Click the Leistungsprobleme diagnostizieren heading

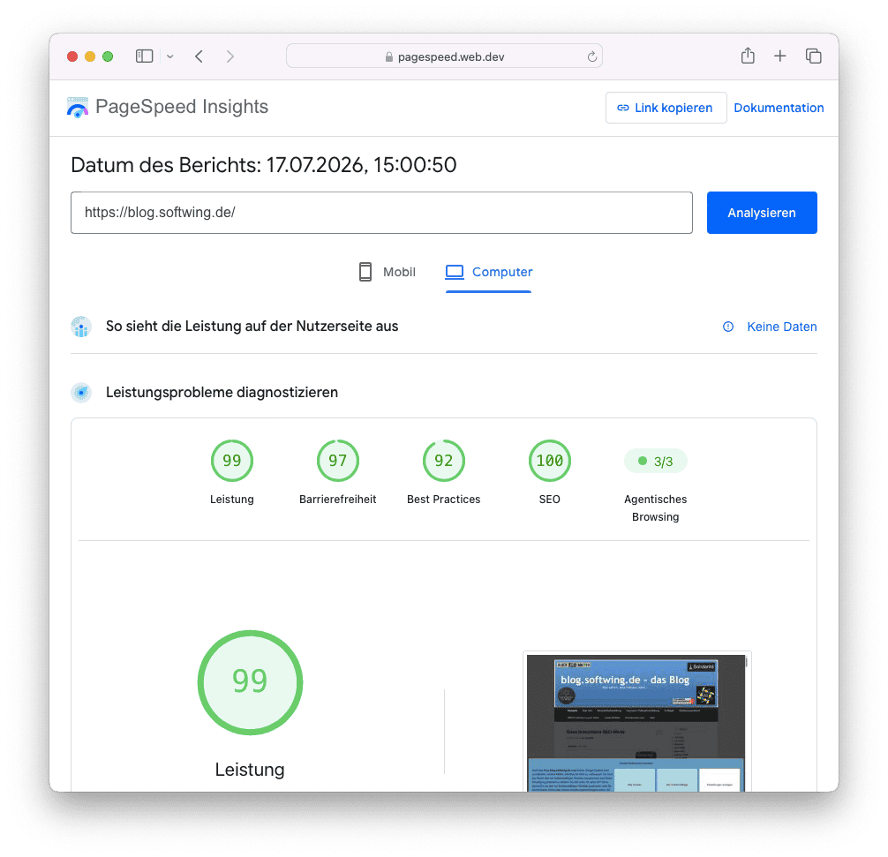pyautogui.click(x=222, y=393)
